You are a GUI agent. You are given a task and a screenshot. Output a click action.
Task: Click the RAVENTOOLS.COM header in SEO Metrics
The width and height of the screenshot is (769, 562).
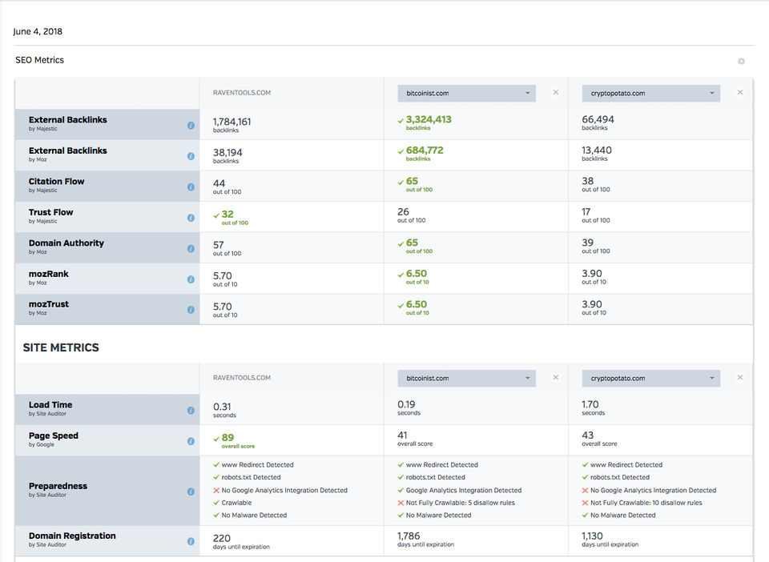(242, 93)
